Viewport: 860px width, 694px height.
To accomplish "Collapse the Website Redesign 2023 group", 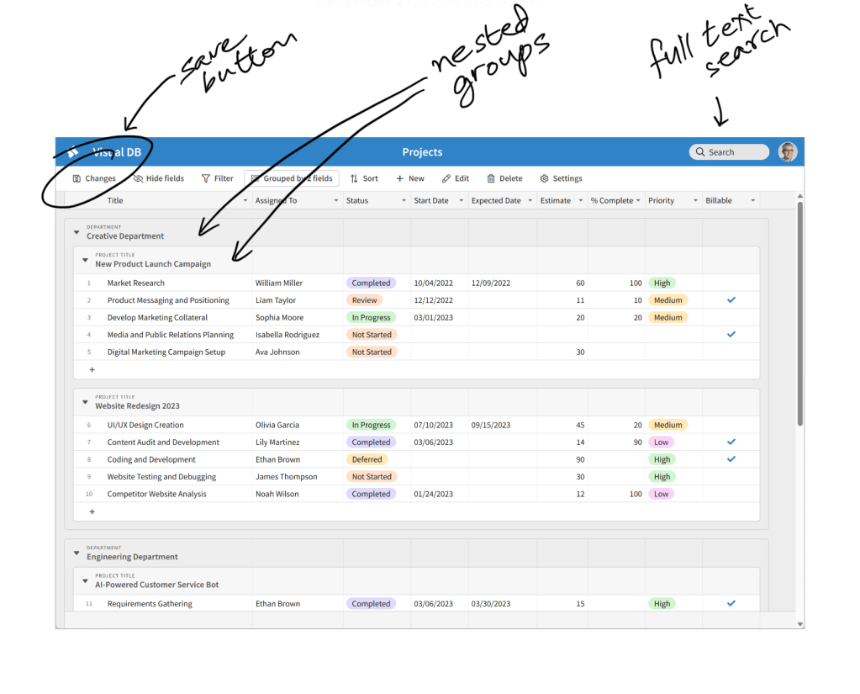I will (x=85, y=402).
